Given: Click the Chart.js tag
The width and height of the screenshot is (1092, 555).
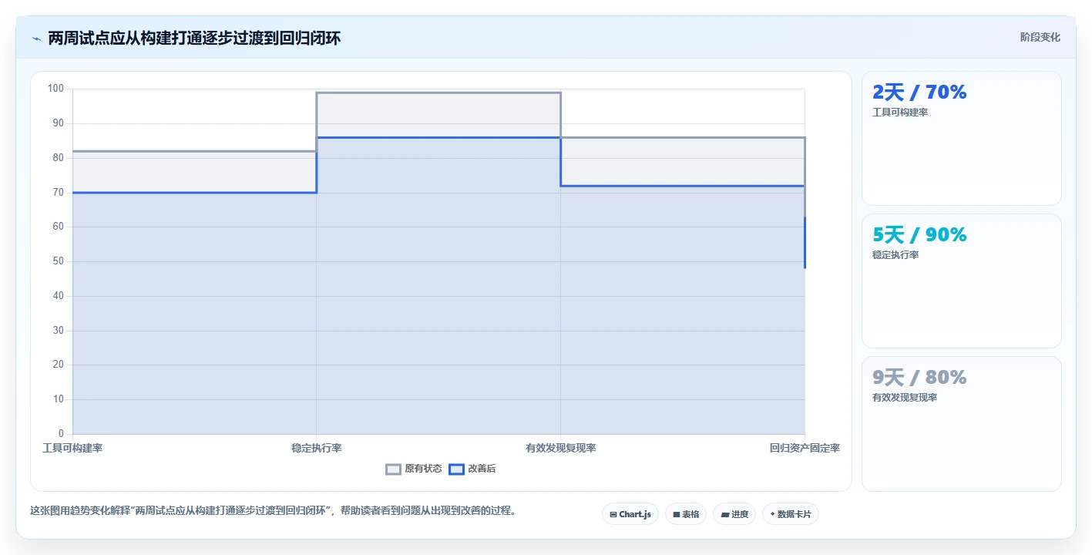Looking at the screenshot, I should coord(630,514).
